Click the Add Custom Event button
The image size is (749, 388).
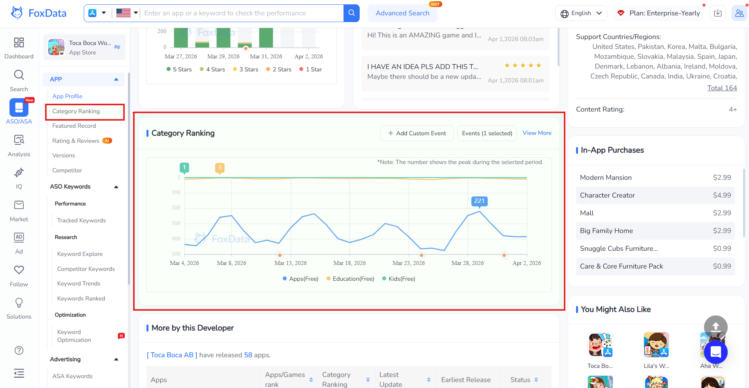point(417,133)
